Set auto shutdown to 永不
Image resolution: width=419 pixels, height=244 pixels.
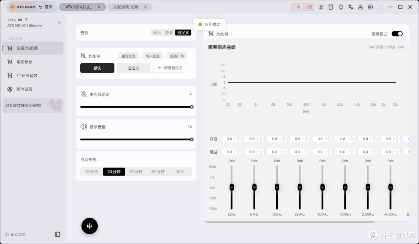pyautogui.click(x=180, y=172)
